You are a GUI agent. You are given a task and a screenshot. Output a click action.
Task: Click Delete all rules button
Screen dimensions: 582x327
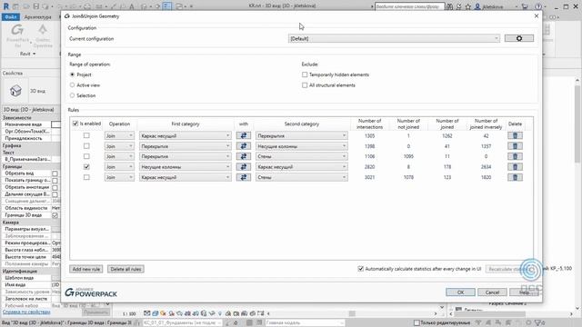coord(125,269)
